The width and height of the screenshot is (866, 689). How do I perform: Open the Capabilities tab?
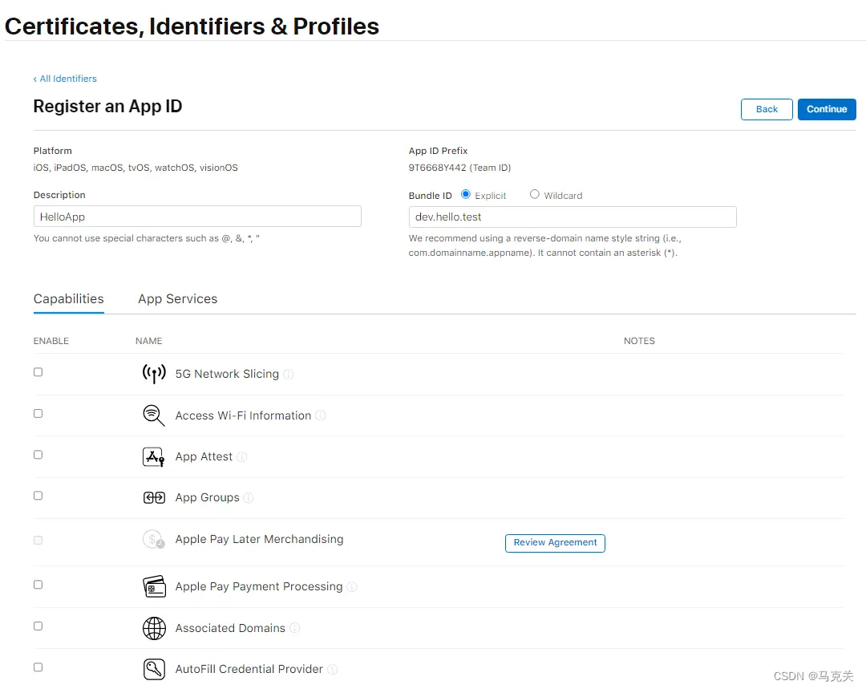pyautogui.click(x=68, y=299)
